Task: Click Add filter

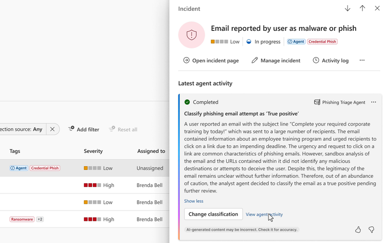Action: 84,129
